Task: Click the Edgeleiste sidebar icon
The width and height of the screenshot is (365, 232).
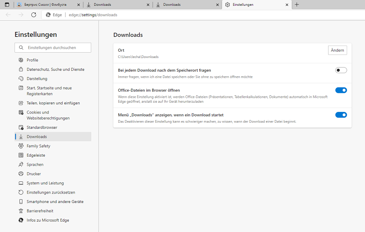Action: click(x=21, y=155)
